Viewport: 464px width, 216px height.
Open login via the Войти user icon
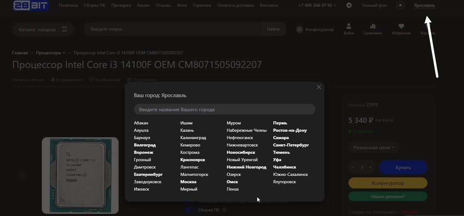349,27
